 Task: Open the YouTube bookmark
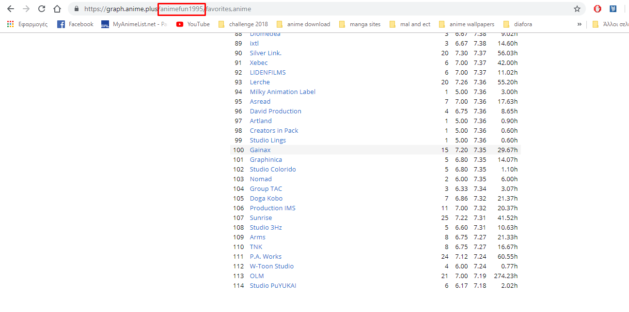193,24
